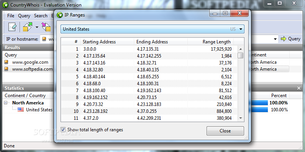Click scrollbar up arrow in ranges list

(241, 49)
